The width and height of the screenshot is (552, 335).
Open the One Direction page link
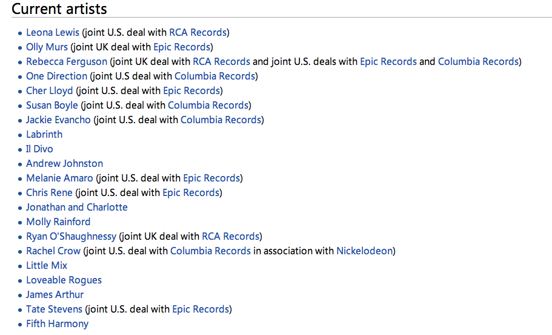57,76
